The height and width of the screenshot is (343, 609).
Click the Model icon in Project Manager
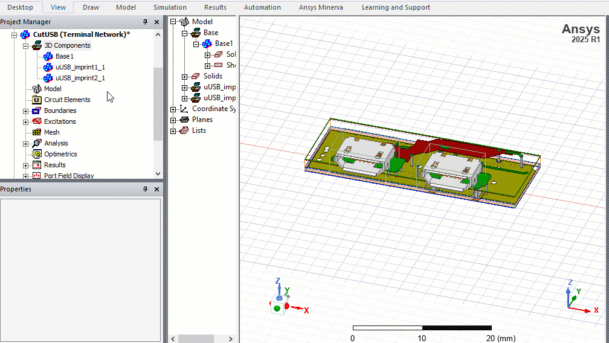[36, 89]
